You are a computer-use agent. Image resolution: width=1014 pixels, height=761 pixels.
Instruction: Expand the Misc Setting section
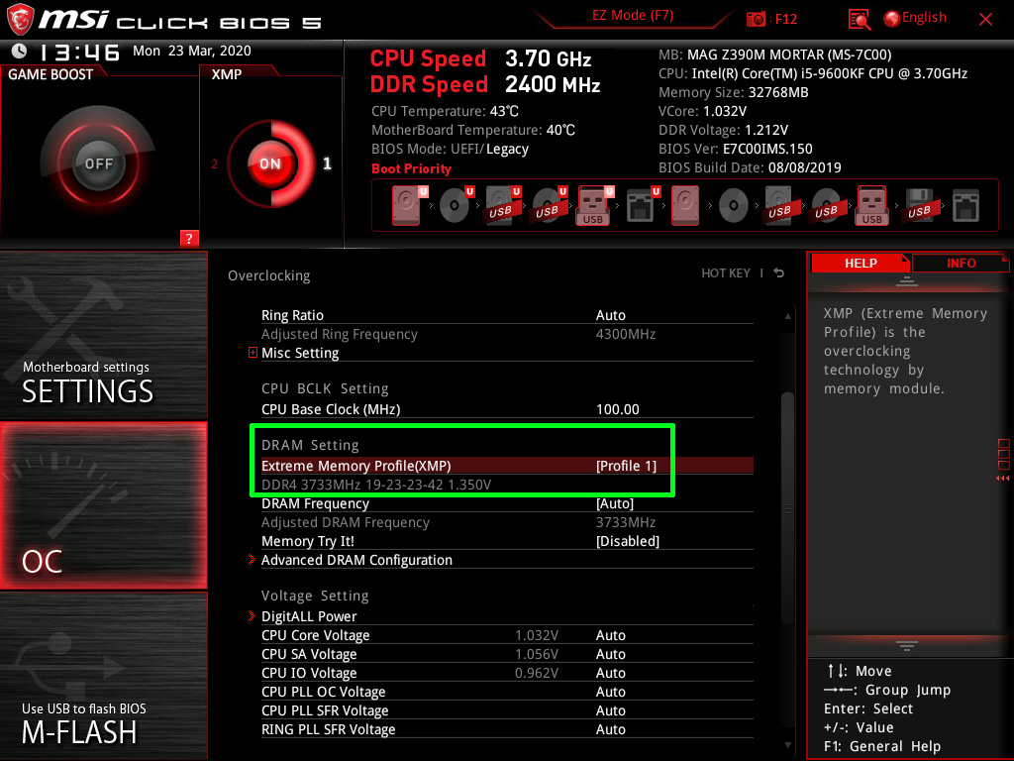click(253, 353)
